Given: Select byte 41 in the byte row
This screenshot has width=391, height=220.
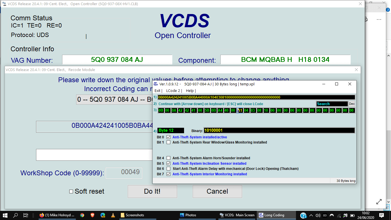Looking at the screenshot, I should 194,111.
